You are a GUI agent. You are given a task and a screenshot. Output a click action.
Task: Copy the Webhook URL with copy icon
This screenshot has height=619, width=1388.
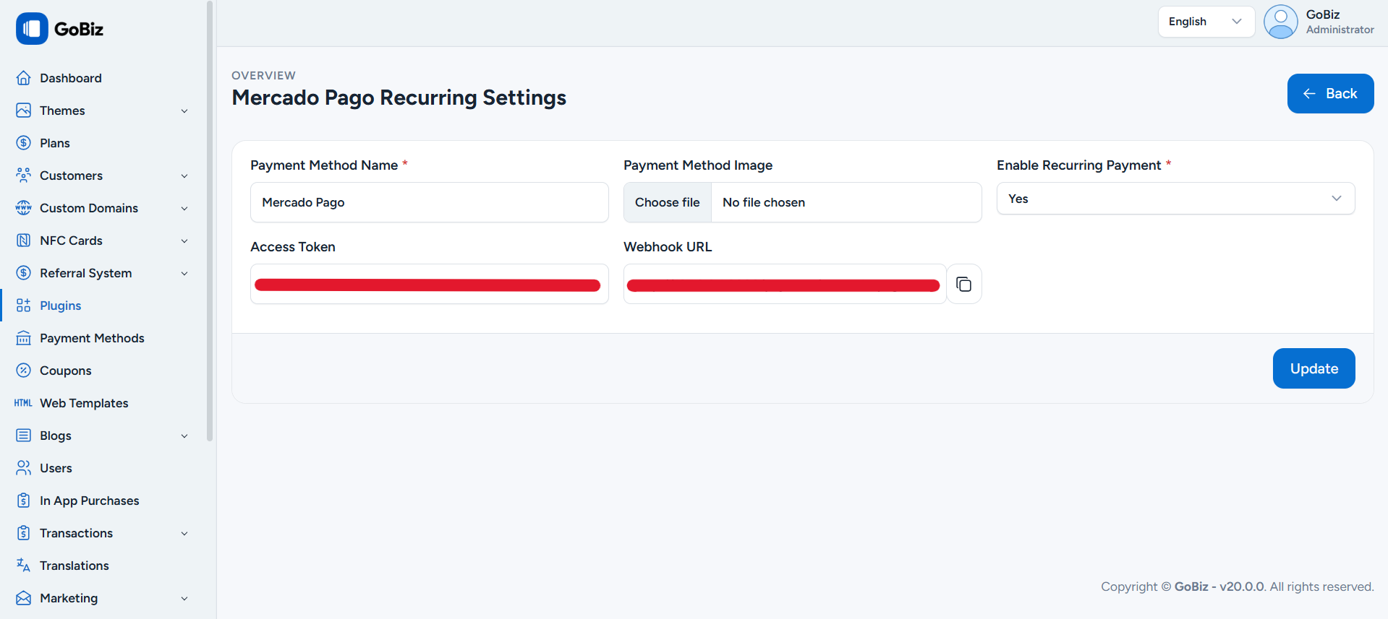pyautogui.click(x=964, y=284)
